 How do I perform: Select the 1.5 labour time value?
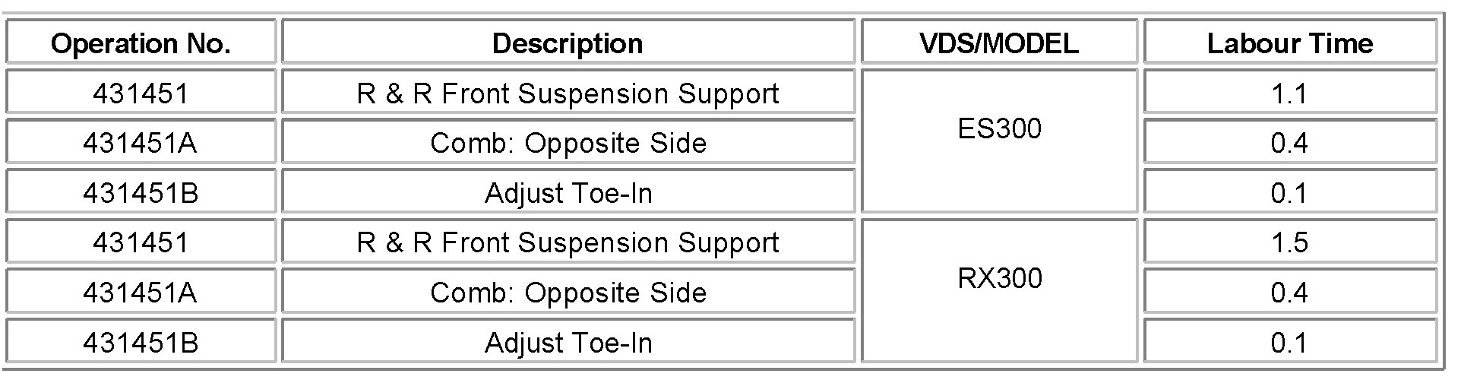(x=1289, y=242)
